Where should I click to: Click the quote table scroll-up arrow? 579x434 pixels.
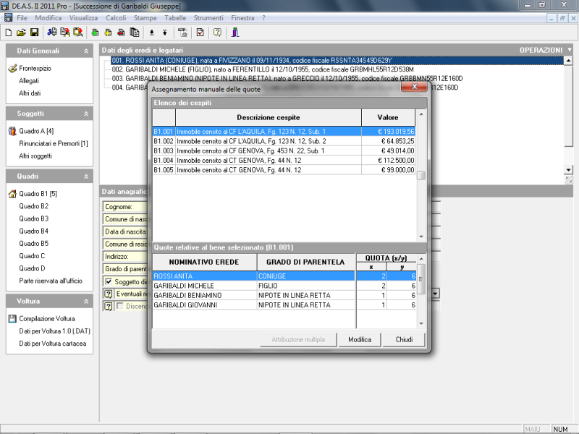421,258
